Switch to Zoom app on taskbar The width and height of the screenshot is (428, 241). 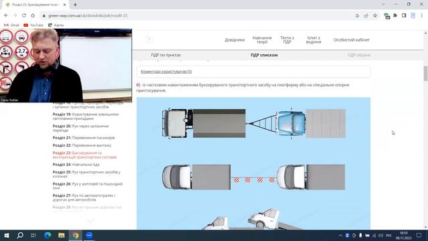pos(89,235)
